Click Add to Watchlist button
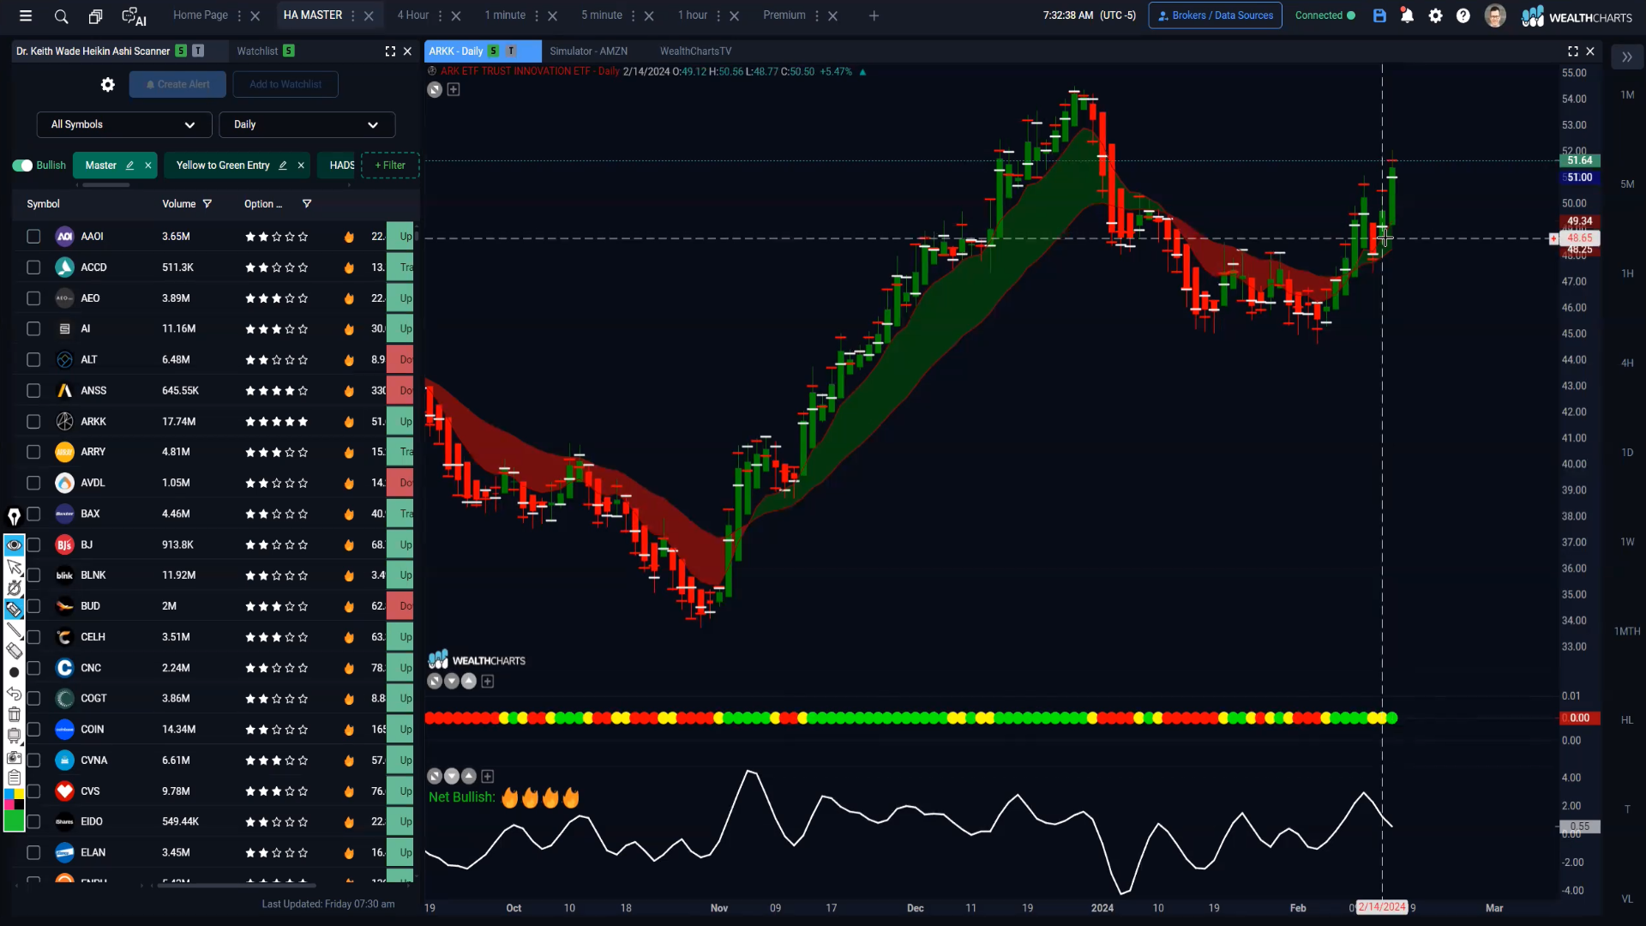The height and width of the screenshot is (926, 1646). (285, 84)
